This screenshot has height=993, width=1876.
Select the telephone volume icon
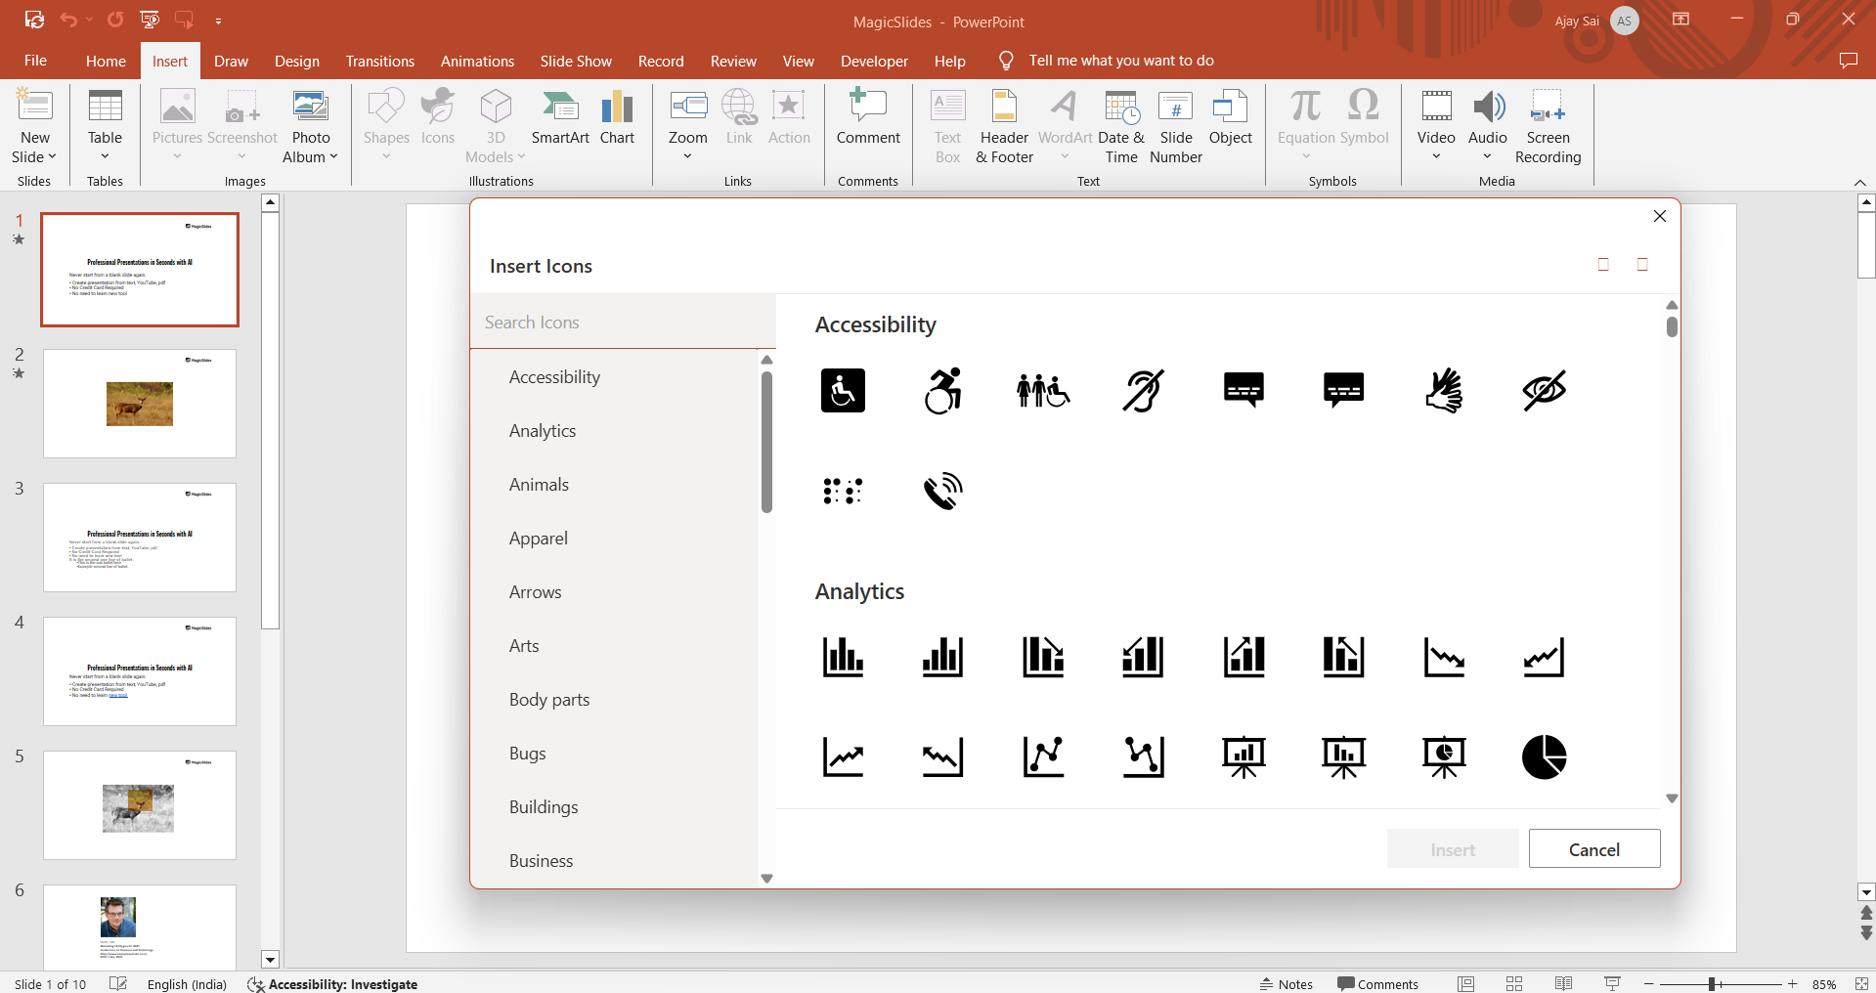[x=943, y=491]
